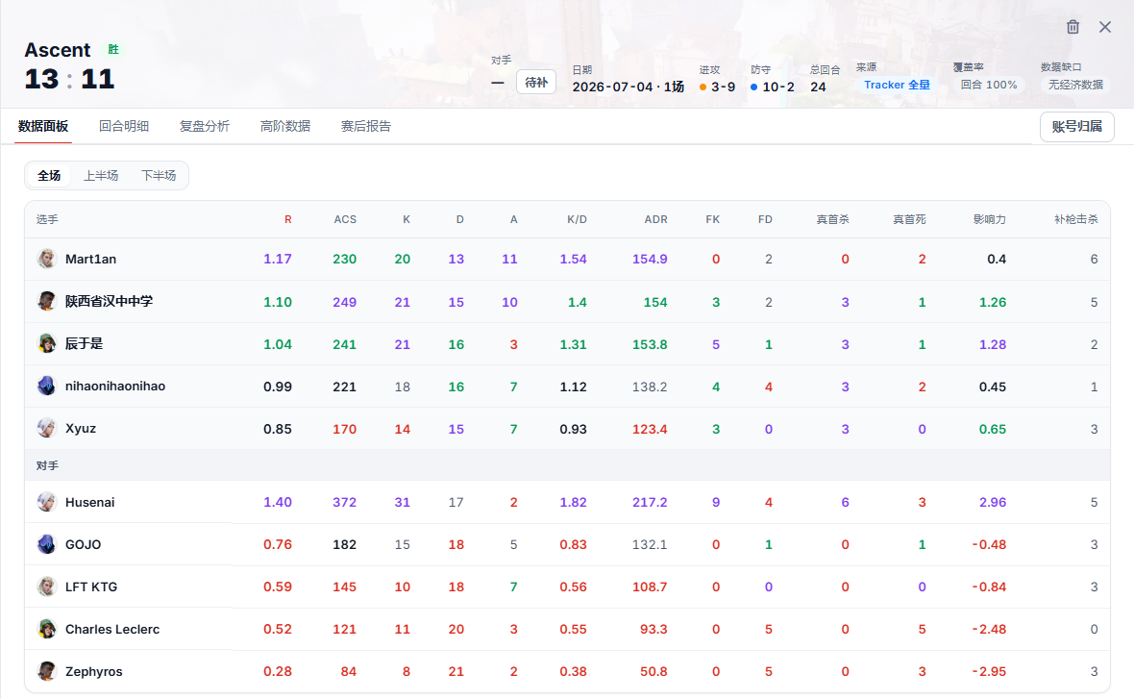Click Husenai's ACS value 372
Viewport: 1134px width, 699px height.
coord(344,502)
